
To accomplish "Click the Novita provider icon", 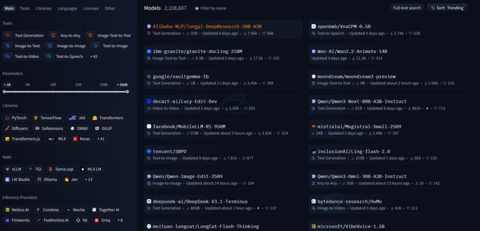I will [68, 210].
